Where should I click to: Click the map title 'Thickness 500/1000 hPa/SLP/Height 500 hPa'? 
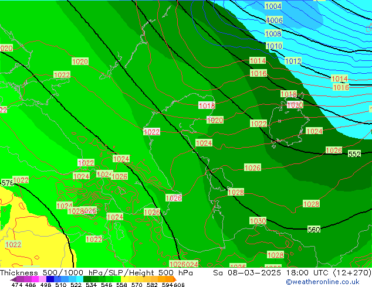click(x=96, y=273)
